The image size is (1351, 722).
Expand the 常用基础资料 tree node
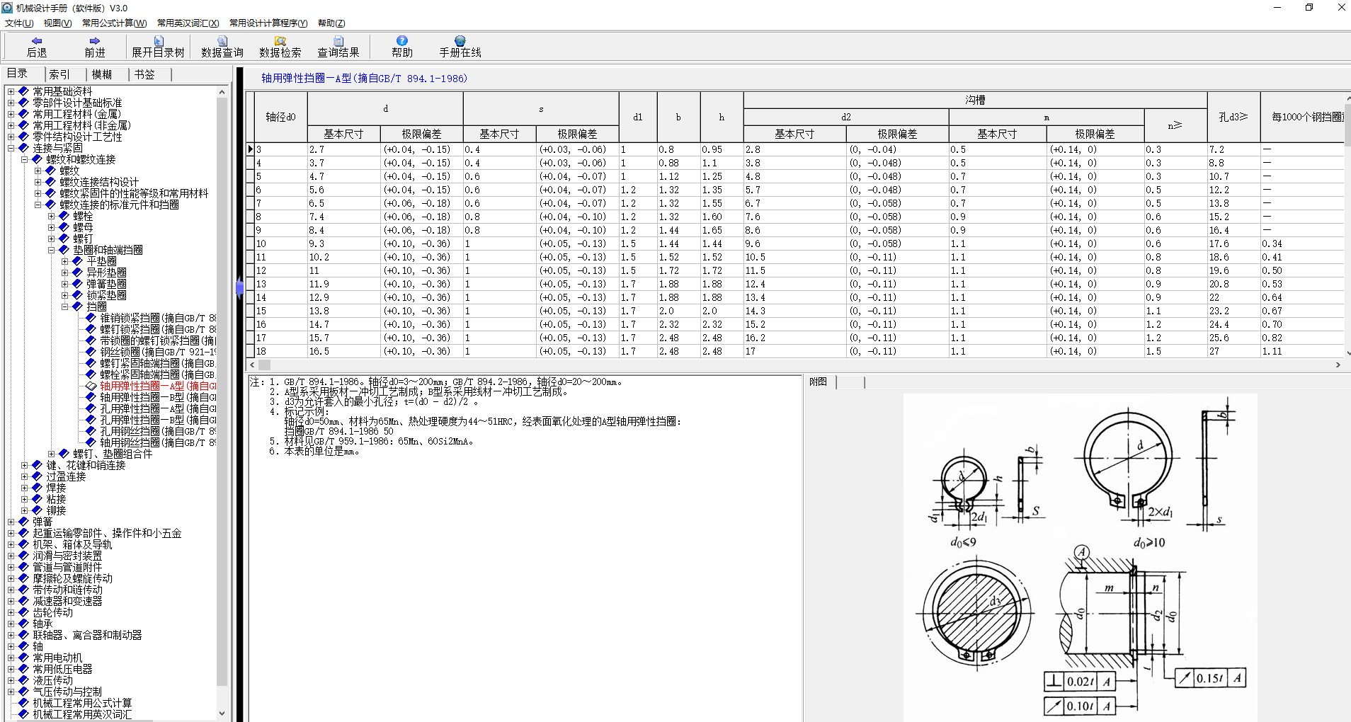point(11,91)
